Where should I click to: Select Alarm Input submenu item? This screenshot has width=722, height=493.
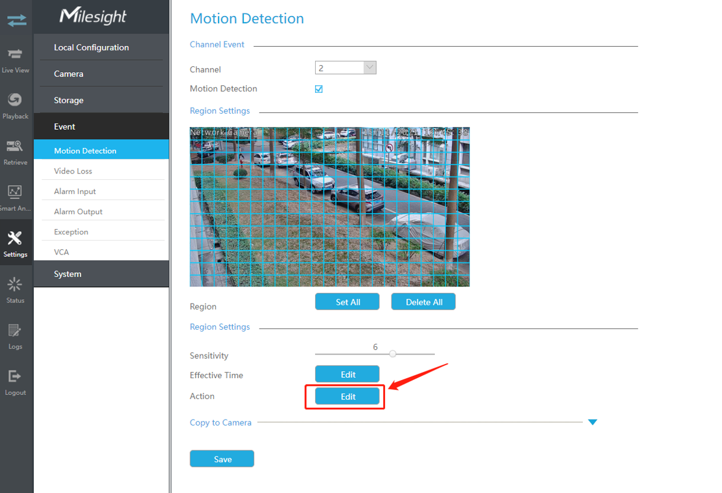(x=101, y=191)
